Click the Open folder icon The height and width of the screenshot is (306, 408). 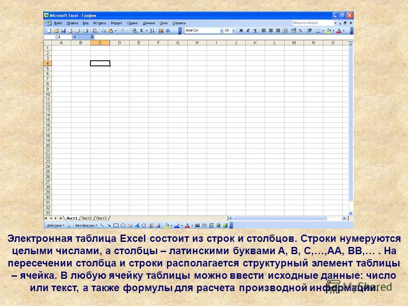coord(57,31)
